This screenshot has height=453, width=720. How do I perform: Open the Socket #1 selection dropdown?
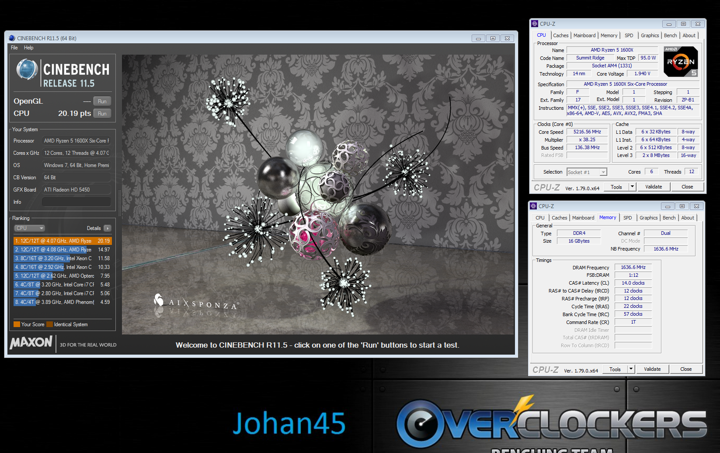tap(587, 172)
